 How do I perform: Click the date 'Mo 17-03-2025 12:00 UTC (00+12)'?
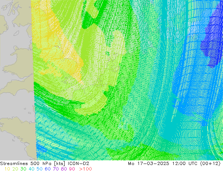click(174, 164)
